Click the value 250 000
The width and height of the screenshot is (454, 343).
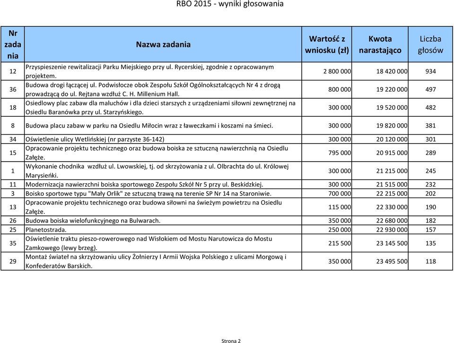[x=340, y=230]
